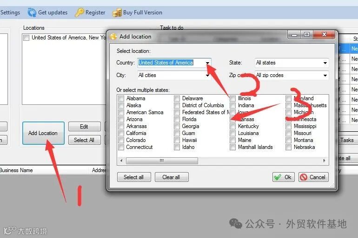Click the Register key icon

point(79,13)
